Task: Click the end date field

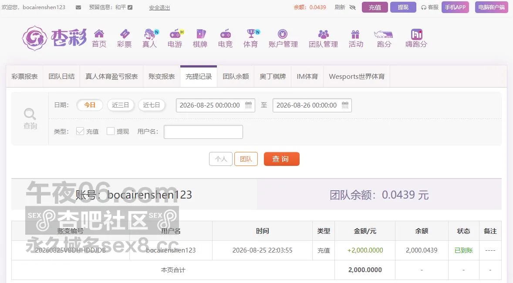Action: 312,105
